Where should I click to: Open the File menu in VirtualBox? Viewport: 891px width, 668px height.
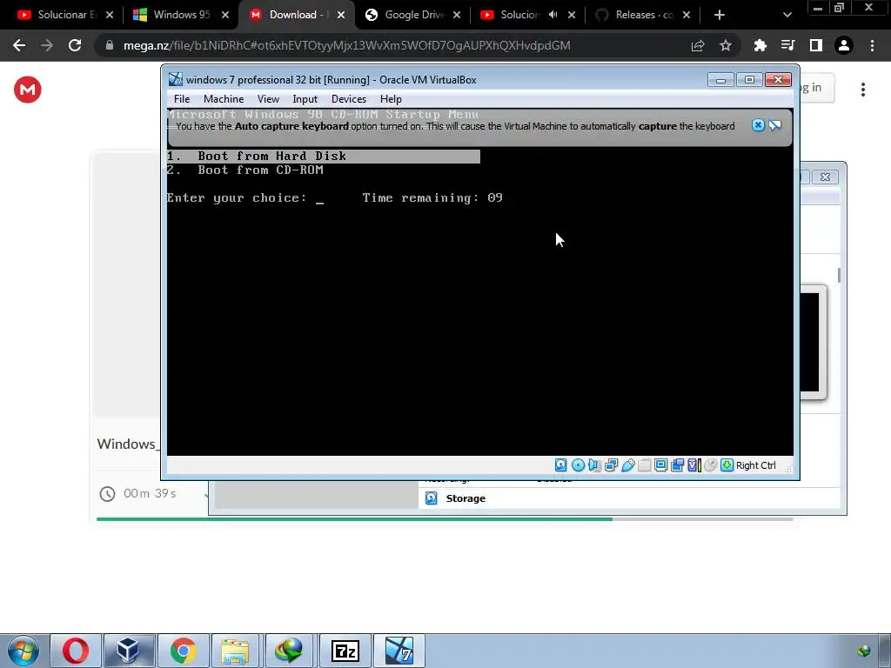(182, 99)
